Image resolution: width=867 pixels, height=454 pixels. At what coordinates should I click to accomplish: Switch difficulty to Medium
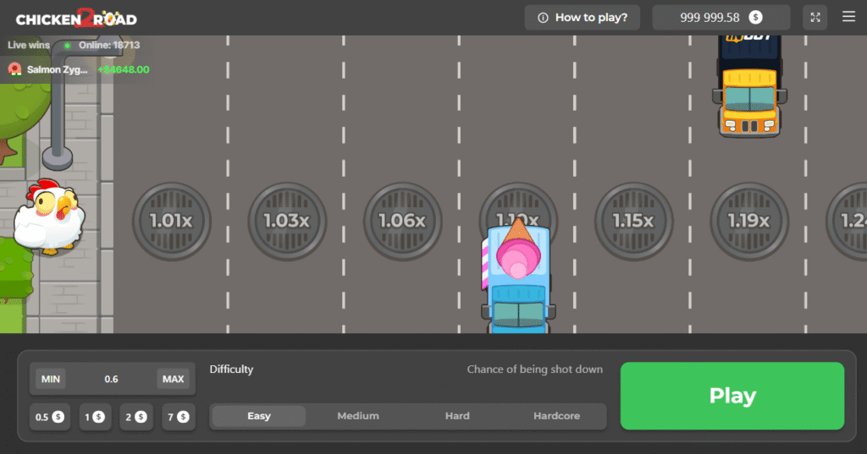coord(358,416)
